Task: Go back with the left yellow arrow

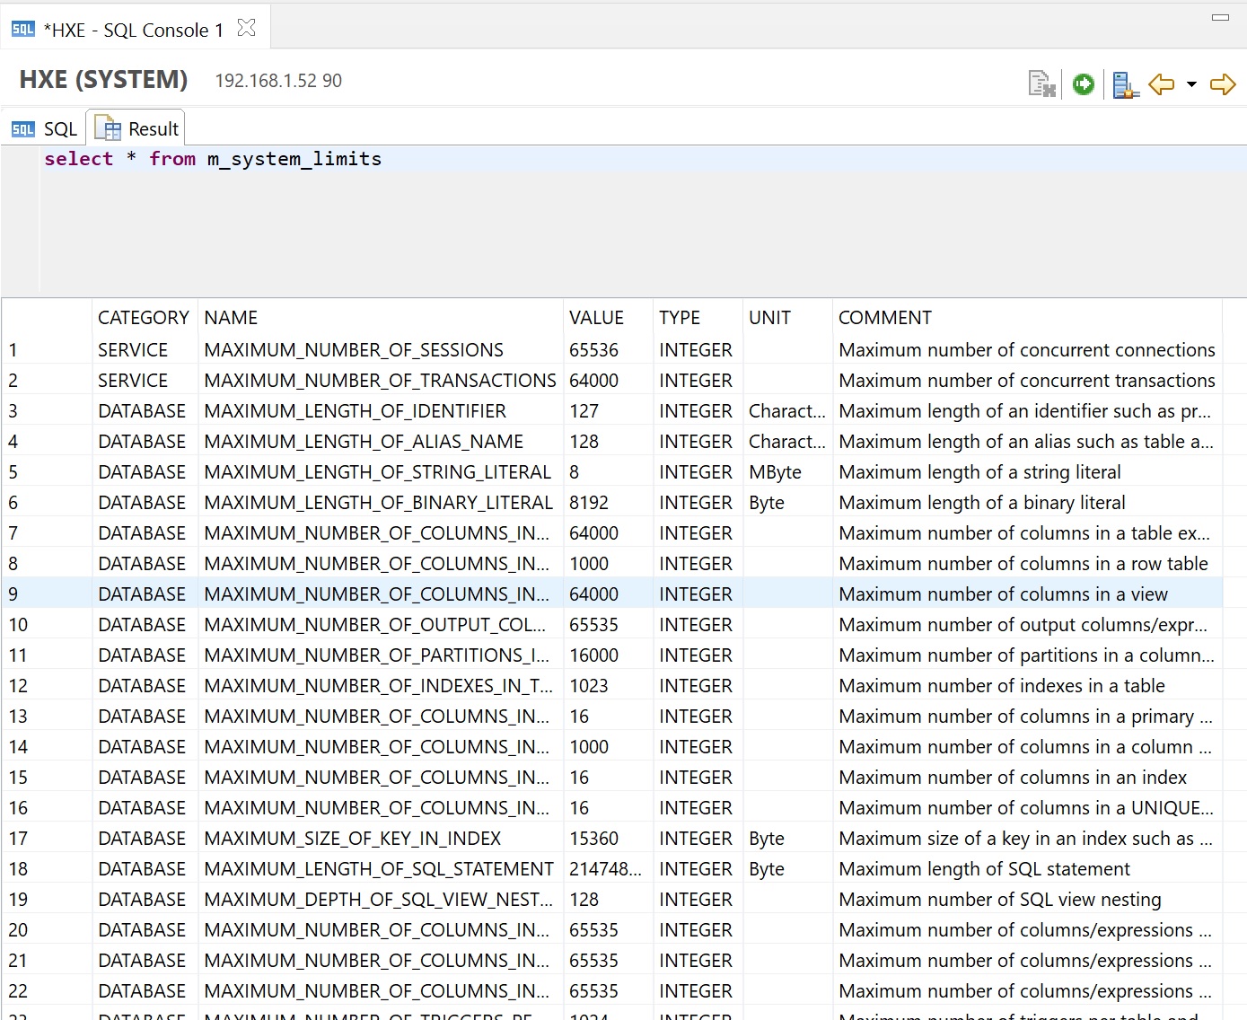Action: (x=1162, y=84)
